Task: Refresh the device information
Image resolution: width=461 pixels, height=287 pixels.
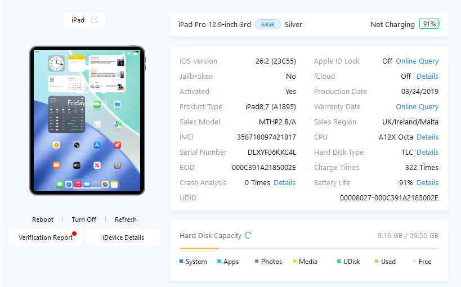Action: coord(126,219)
